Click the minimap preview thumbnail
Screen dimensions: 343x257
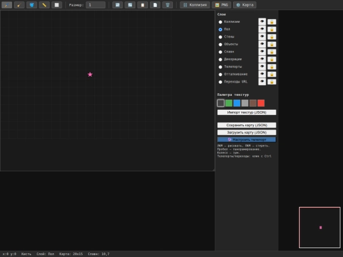click(x=319, y=227)
